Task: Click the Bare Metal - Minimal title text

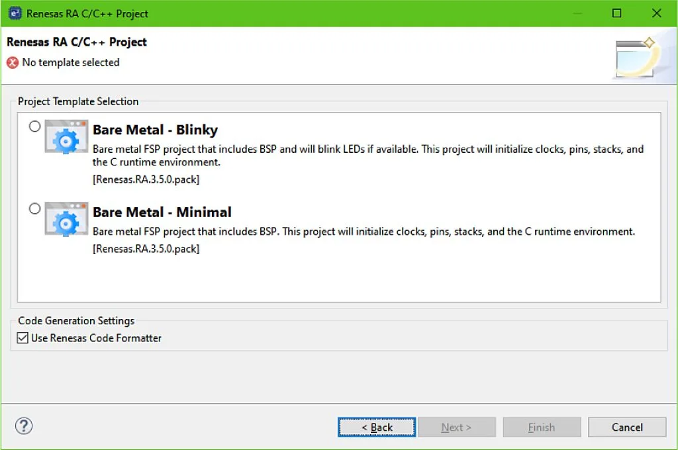Action: (x=162, y=212)
